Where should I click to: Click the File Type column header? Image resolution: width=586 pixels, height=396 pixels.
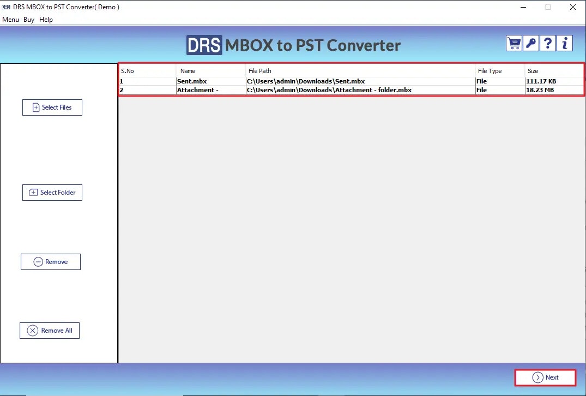pyautogui.click(x=500, y=71)
